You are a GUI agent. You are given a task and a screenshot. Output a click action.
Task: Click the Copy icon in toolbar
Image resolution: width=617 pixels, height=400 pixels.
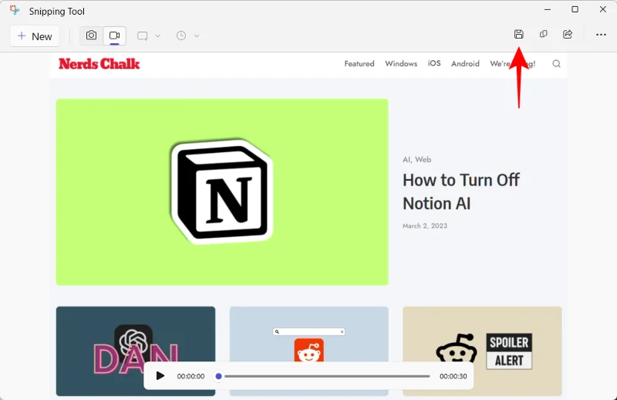(544, 34)
